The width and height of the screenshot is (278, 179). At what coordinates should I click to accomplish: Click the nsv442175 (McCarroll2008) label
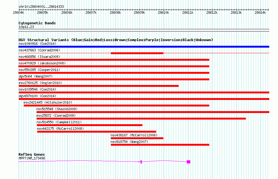point(60,129)
